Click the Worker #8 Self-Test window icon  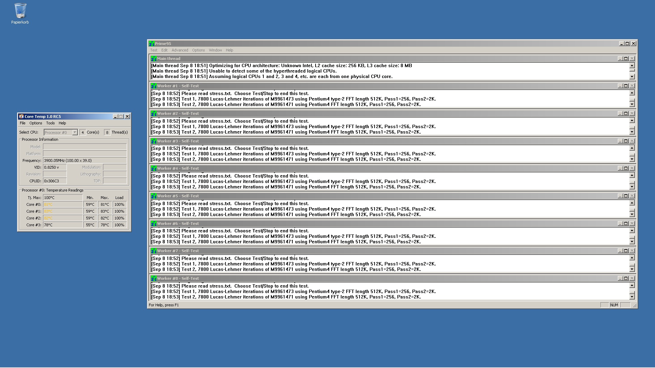154,278
